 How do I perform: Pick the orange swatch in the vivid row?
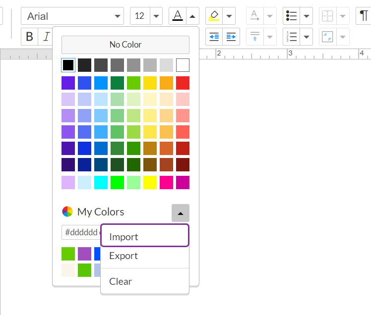point(166,83)
